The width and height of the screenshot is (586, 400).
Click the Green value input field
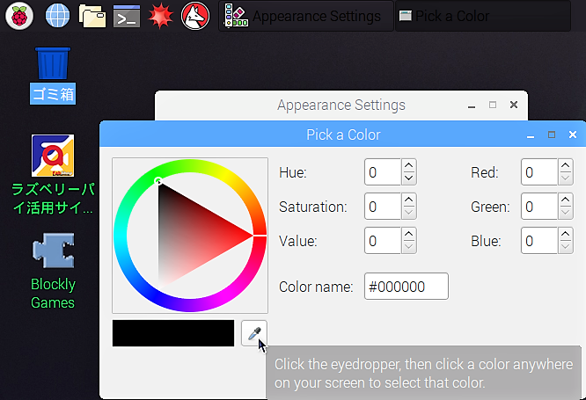(x=538, y=207)
